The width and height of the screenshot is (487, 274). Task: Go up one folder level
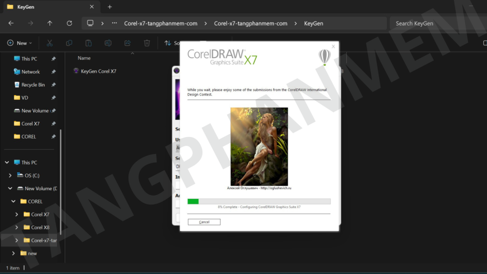pos(50,23)
